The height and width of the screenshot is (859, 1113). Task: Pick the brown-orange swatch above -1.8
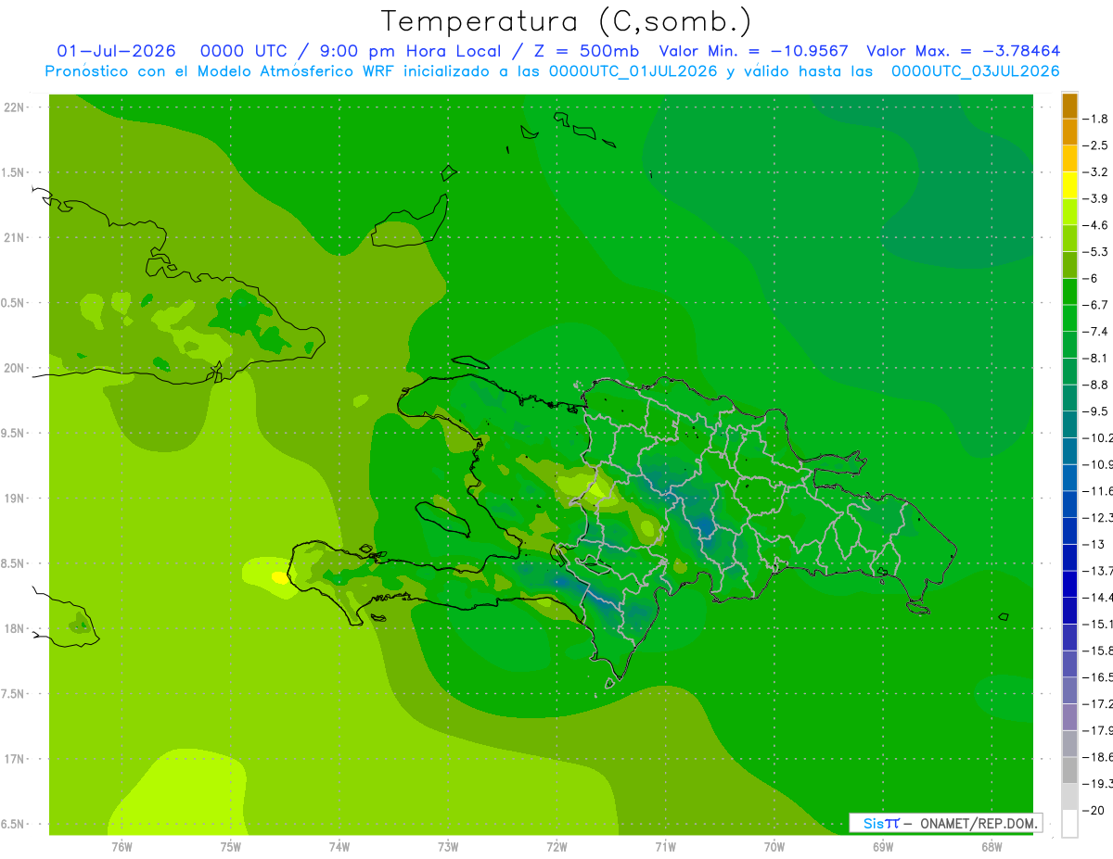[1069, 106]
